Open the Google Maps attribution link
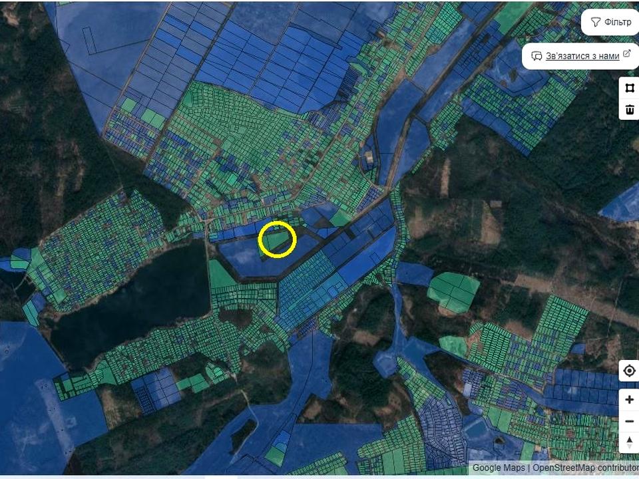 tap(499, 468)
